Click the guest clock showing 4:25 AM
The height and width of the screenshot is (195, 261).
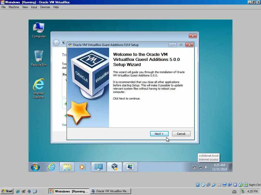(x=219, y=167)
